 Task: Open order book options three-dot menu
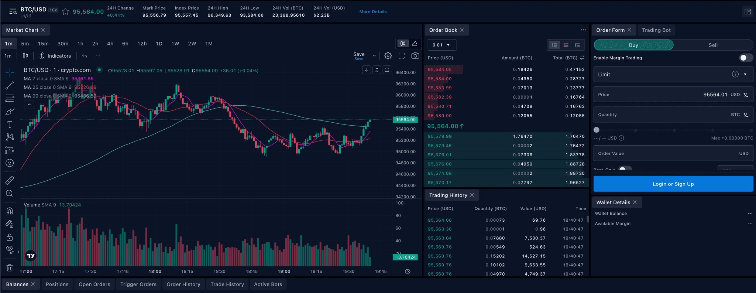point(583,30)
